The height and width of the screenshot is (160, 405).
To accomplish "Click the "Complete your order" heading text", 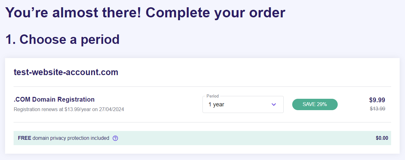I will (x=215, y=13).
